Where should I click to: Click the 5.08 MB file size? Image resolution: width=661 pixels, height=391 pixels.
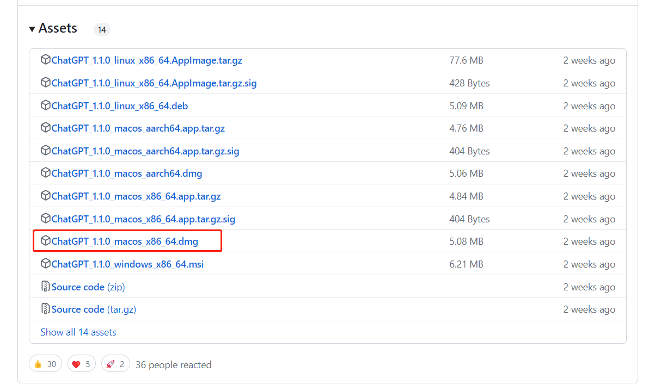tap(466, 241)
